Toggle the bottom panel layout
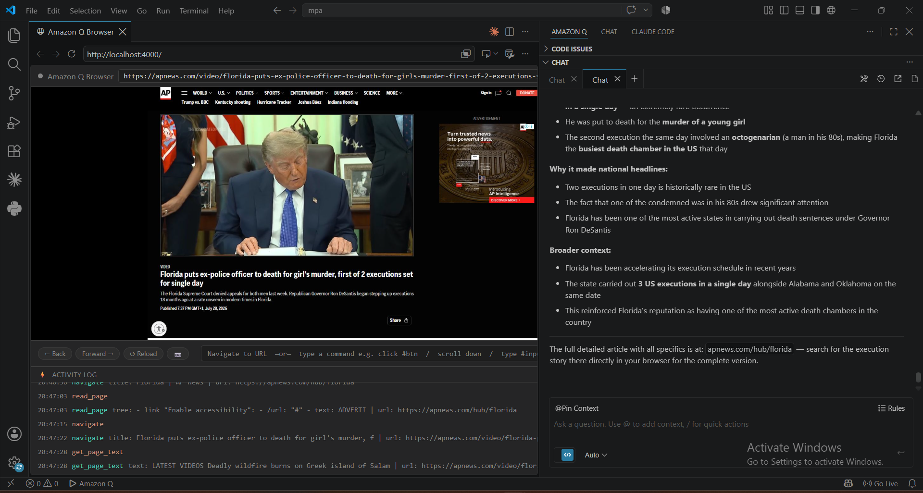The image size is (923, 493). pyautogui.click(x=800, y=10)
